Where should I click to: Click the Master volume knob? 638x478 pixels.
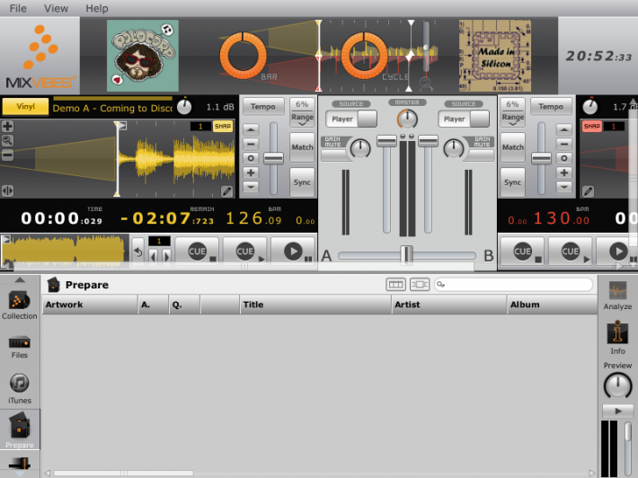pyautogui.click(x=407, y=119)
